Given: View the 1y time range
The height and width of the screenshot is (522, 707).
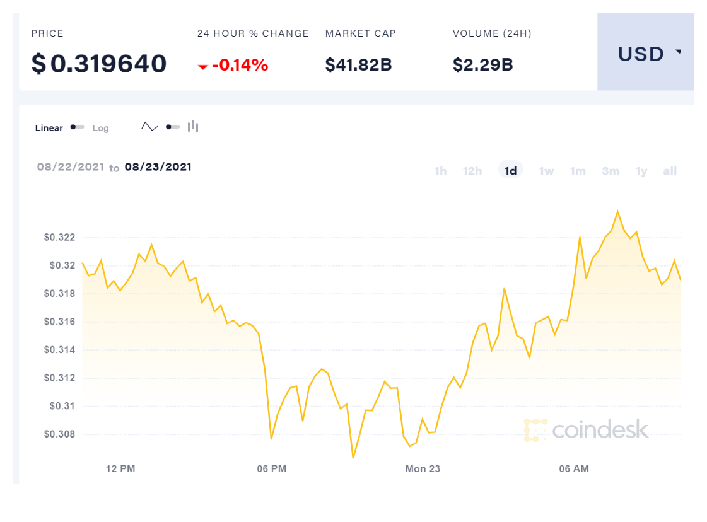Looking at the screenshot, I should click(x=641, y=171).
